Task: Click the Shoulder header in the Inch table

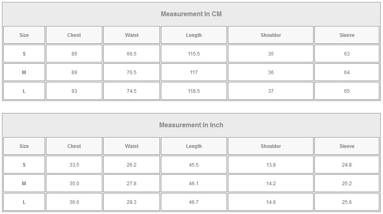Action: click(x=271, y=146)
